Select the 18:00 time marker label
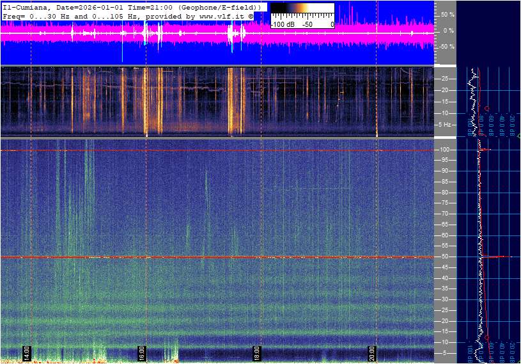 click(256, 354)
